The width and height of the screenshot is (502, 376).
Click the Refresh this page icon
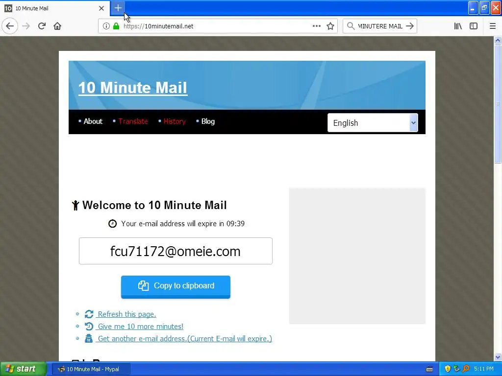tap(89, 314)
